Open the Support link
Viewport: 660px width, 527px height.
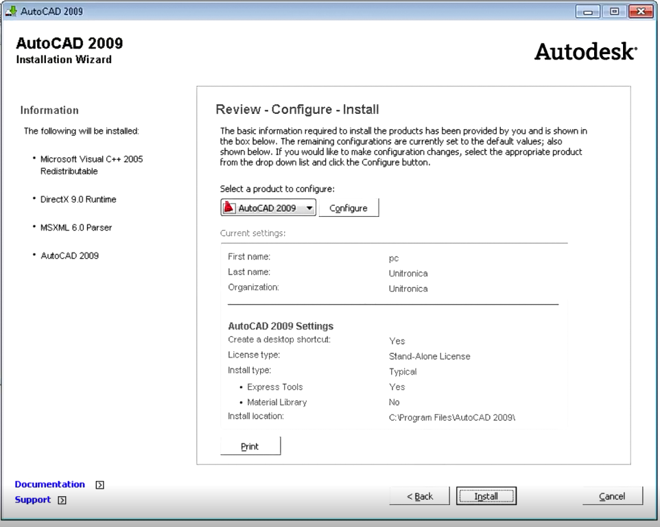[x=32, y=500]
